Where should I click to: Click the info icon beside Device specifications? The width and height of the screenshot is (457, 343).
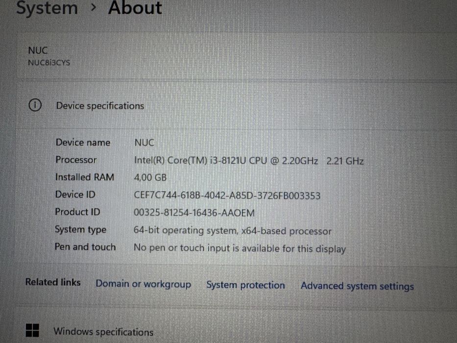click(x=35, y=105)
